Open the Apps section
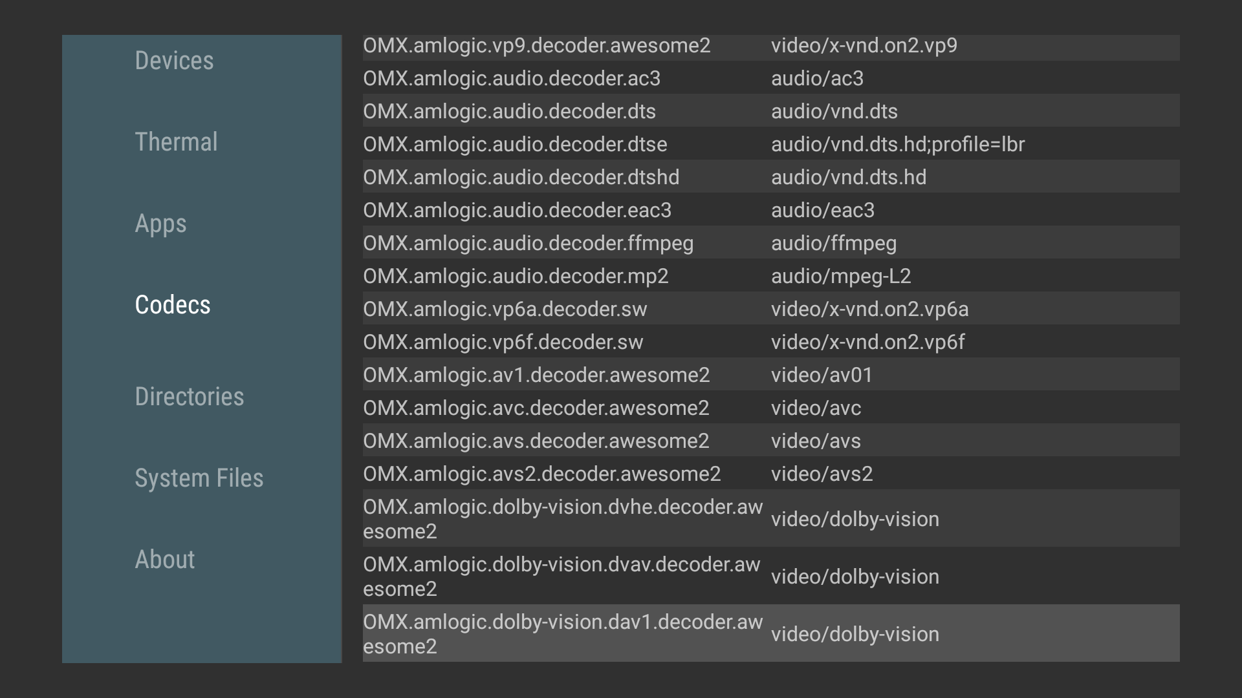Image resolution: width=1242 pixels, height=698 pixels. tap(160, 224)
